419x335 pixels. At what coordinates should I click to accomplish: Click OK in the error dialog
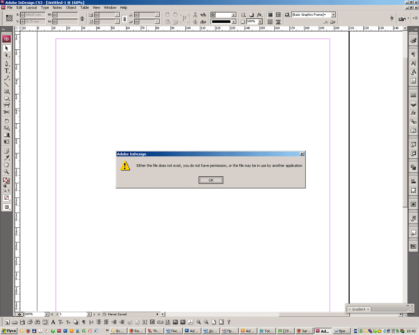point(211,180)
